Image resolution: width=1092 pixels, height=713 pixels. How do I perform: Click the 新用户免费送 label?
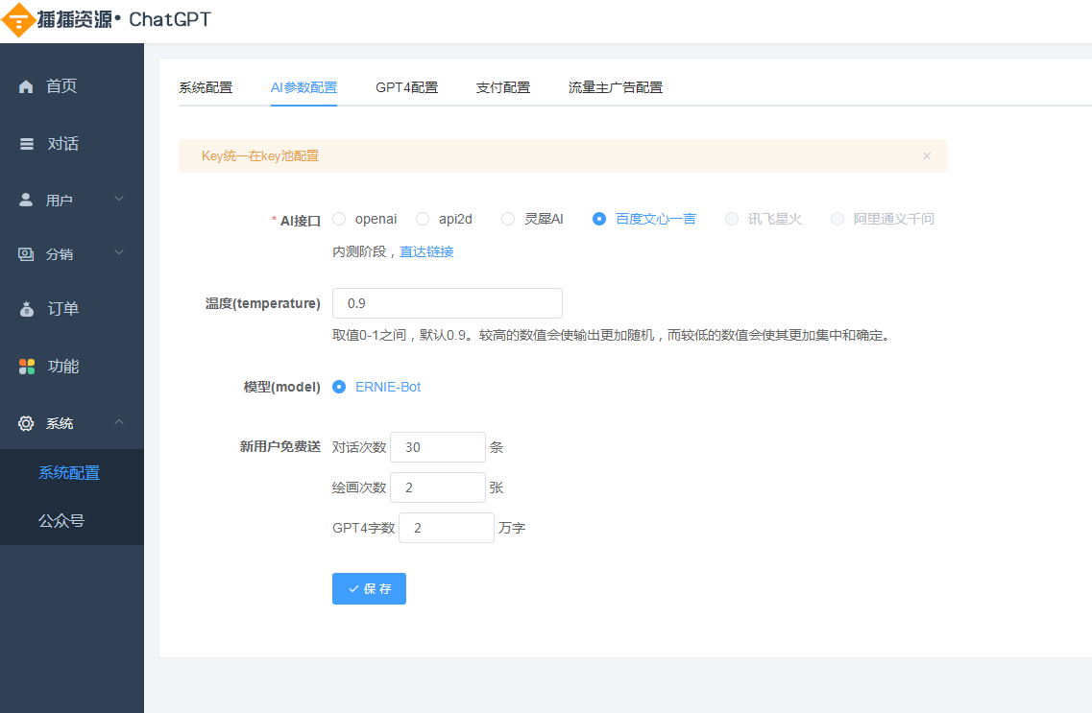point(280,446)
